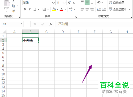
Task: Select row 10 header
Action: (x=3, y=74)
